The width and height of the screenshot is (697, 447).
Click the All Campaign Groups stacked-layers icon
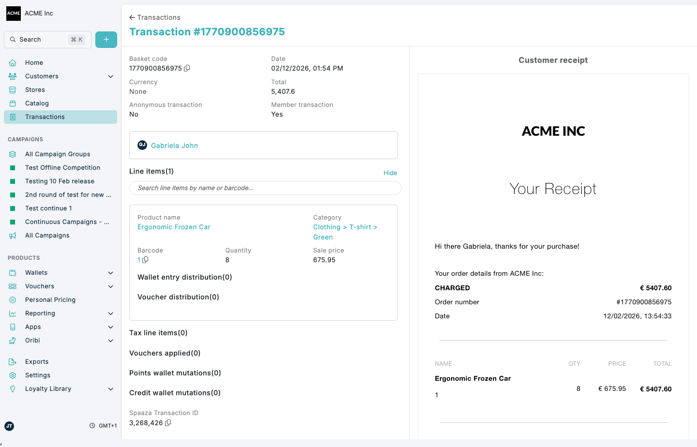coord(14,154)
